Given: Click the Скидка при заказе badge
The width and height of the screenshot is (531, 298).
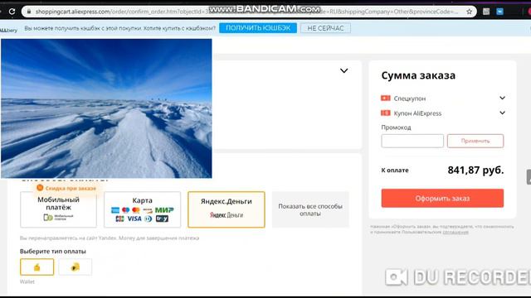Looking at the screenshot, I should coord(66,188).
